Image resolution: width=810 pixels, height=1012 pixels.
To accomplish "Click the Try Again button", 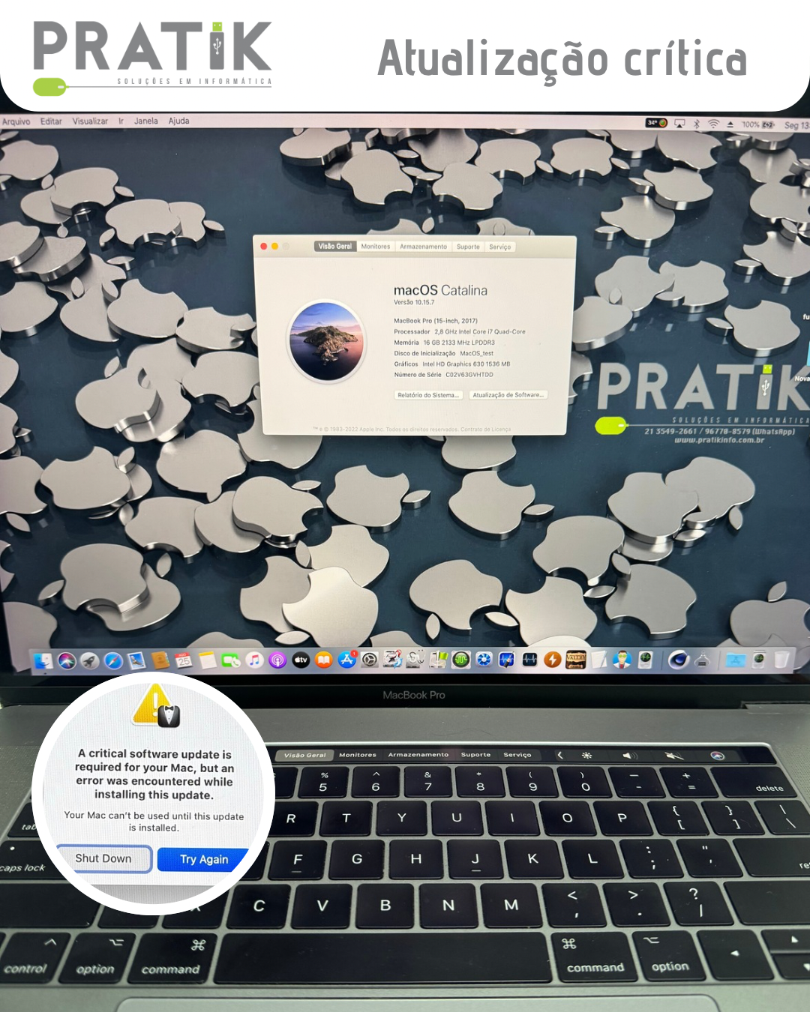I will point(203,859).
